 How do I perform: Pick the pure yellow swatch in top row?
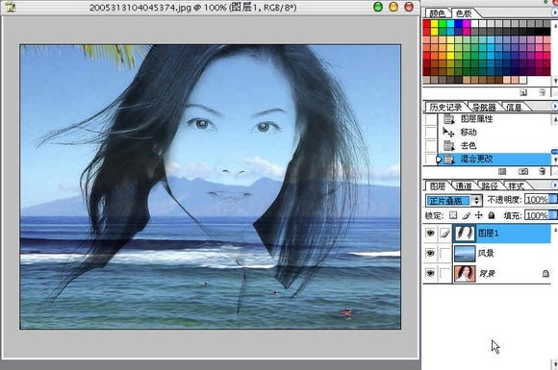(434, 24)
